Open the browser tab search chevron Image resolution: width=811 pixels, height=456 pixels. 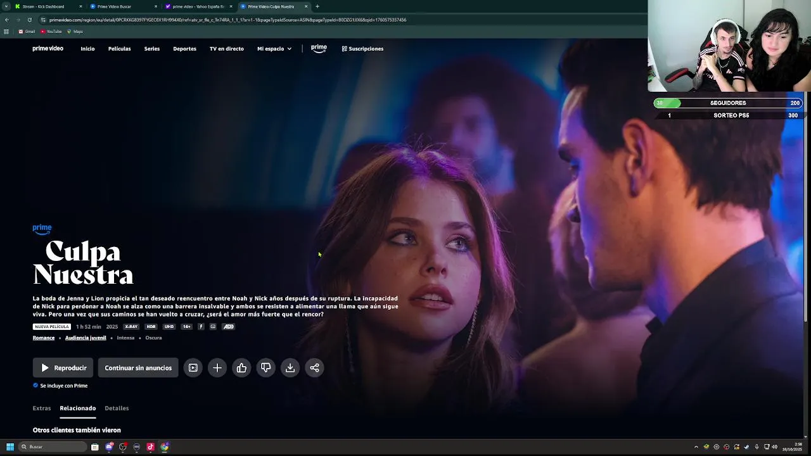click(6, 6)
